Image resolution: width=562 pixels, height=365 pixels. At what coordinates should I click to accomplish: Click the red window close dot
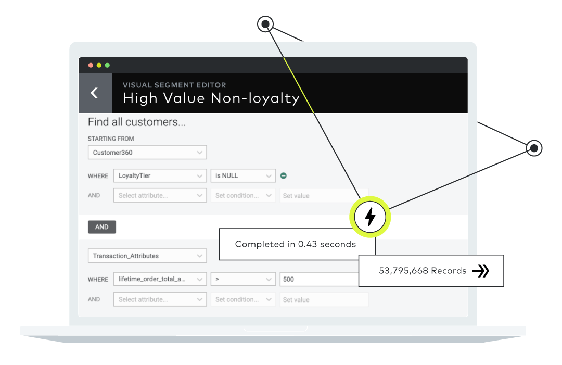click(91, 66)
